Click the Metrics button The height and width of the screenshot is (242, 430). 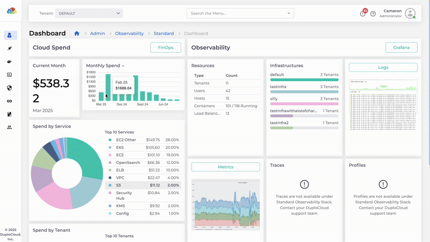point(225,167)
